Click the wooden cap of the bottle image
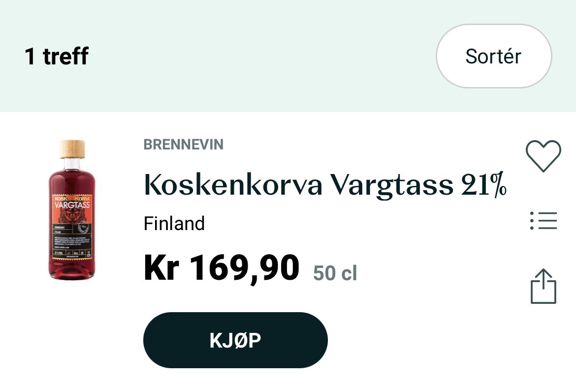The width and height of the screenshot is (576, 381). tap(72, 149)
